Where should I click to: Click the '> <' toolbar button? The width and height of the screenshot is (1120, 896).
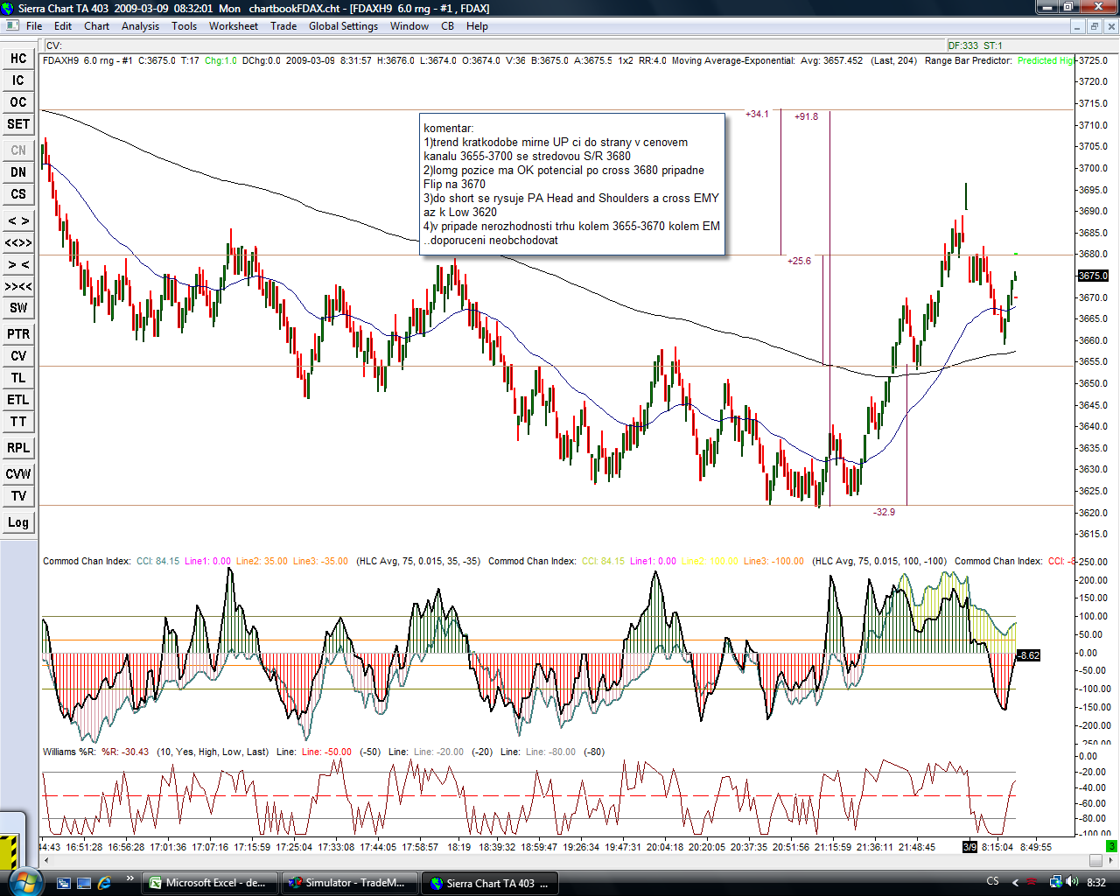[x=18, y=264]
